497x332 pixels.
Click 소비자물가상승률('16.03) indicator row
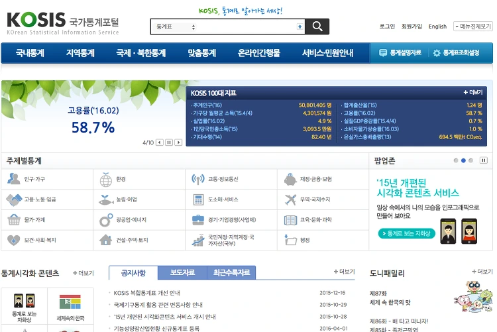412,129
